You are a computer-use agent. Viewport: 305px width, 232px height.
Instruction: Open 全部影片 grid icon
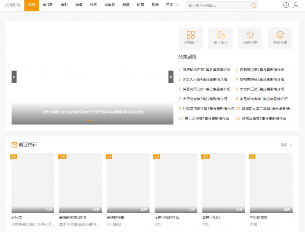point(191,35)
